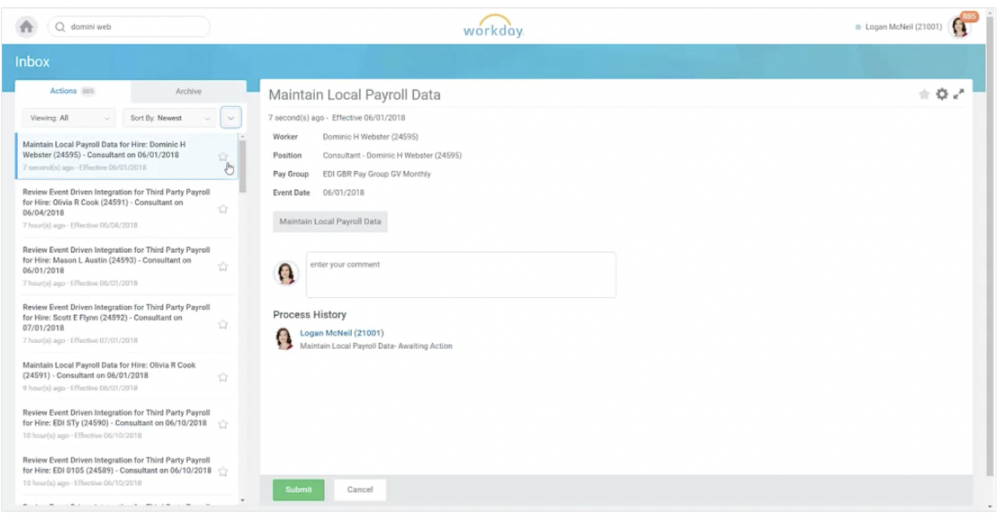The image size is (1001, 515).
Task: Open Logan McNeil (21001) process history link
Action: coord(342,333)
